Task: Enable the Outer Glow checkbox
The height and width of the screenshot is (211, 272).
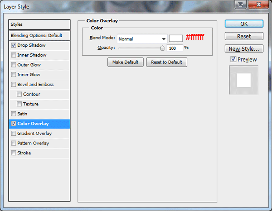Action: [x=14, y=65]
